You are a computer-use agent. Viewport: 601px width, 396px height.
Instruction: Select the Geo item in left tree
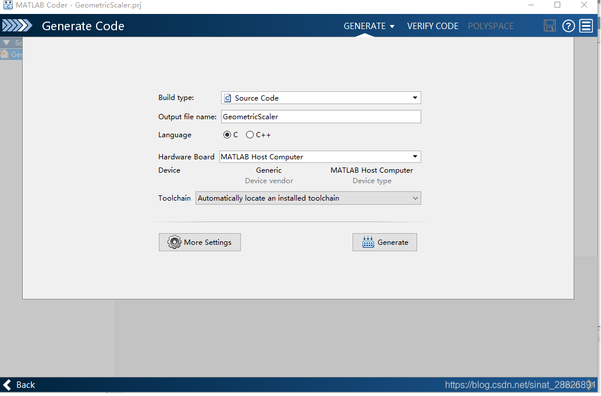coord(12,55)
